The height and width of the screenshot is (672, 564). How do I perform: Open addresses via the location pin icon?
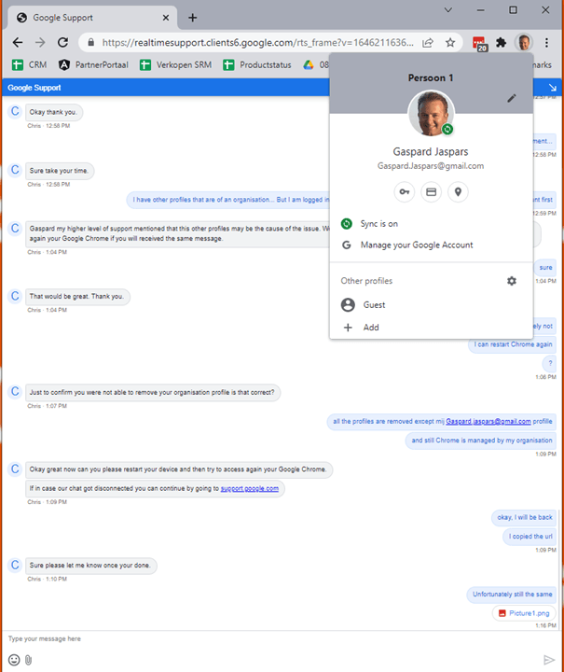click(x=458, y=192)
